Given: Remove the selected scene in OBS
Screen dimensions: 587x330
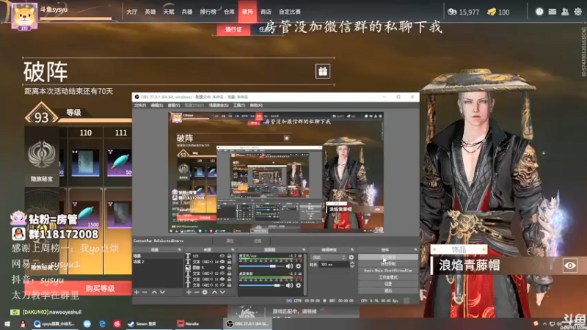Looking at the screenshot, I should [145, 292].
